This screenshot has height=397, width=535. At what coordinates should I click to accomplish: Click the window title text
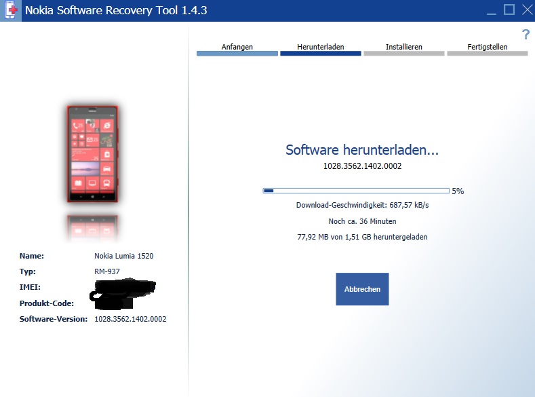point(116,10)
